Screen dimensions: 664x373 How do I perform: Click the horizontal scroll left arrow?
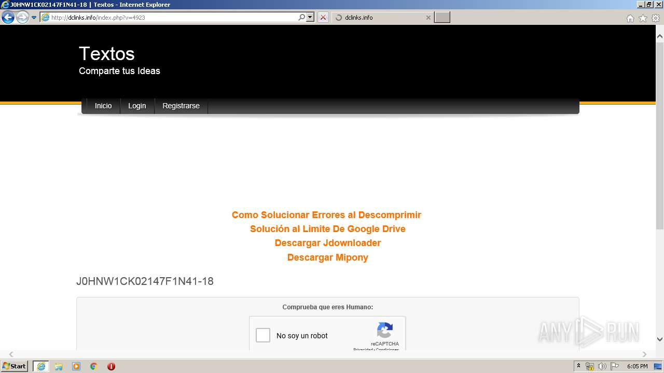(11, 354)
